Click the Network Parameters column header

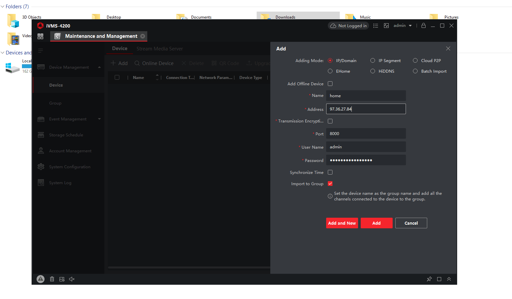(x=216, y=78)
